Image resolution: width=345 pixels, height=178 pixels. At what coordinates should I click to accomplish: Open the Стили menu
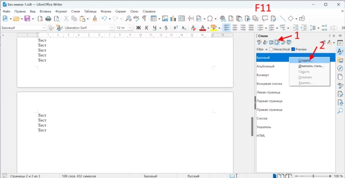pos(75,11)
